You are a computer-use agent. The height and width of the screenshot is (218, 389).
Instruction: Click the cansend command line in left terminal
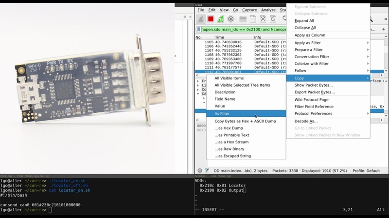pos(40,205)
